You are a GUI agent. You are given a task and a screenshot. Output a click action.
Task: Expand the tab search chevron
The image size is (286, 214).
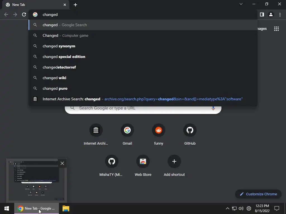tap(241, 4)
